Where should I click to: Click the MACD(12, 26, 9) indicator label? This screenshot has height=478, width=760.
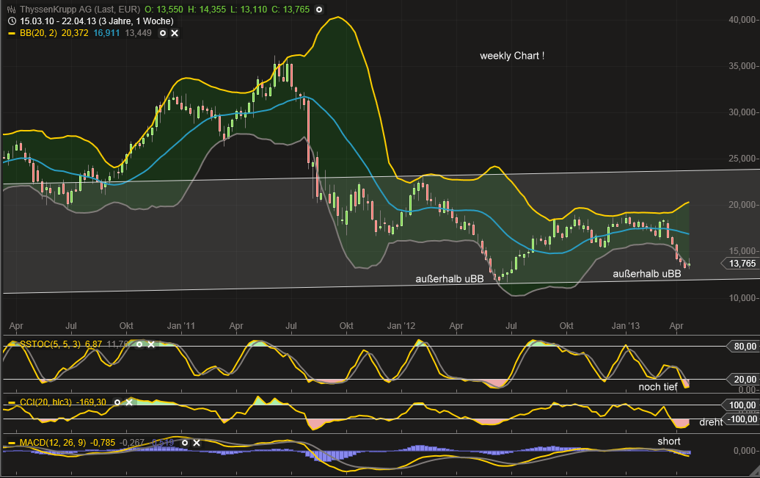click(x=53, y=443)
